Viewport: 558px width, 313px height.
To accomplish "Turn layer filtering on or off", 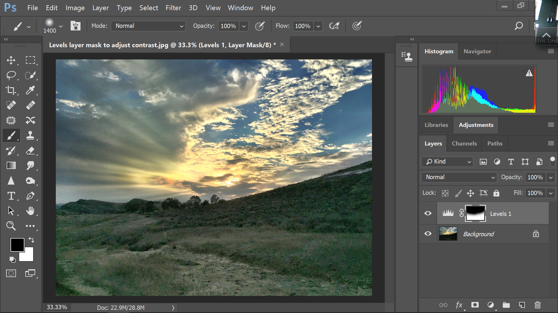I will [552, 161].
